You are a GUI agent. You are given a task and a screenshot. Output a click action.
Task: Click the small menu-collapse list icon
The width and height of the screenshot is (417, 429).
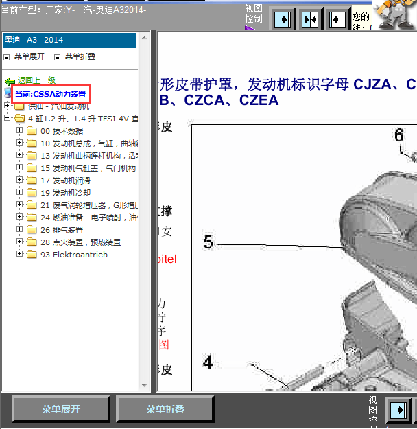click(x=57, y=57)
